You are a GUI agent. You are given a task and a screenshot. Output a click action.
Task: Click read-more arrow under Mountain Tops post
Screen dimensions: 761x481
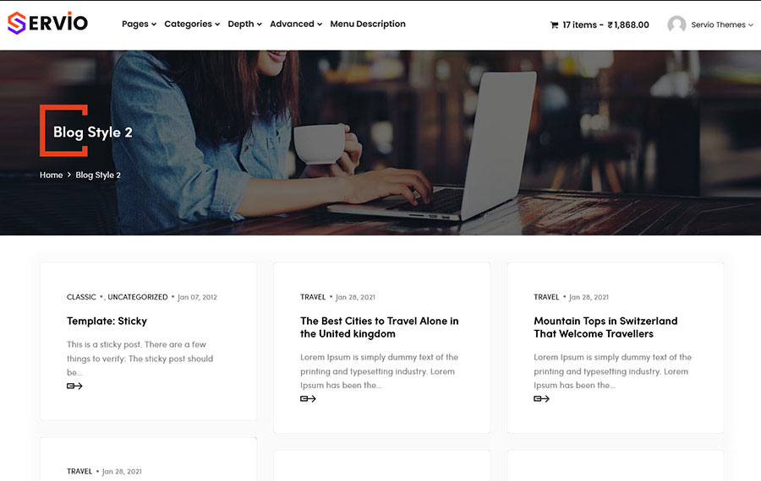tap(541, 399)
